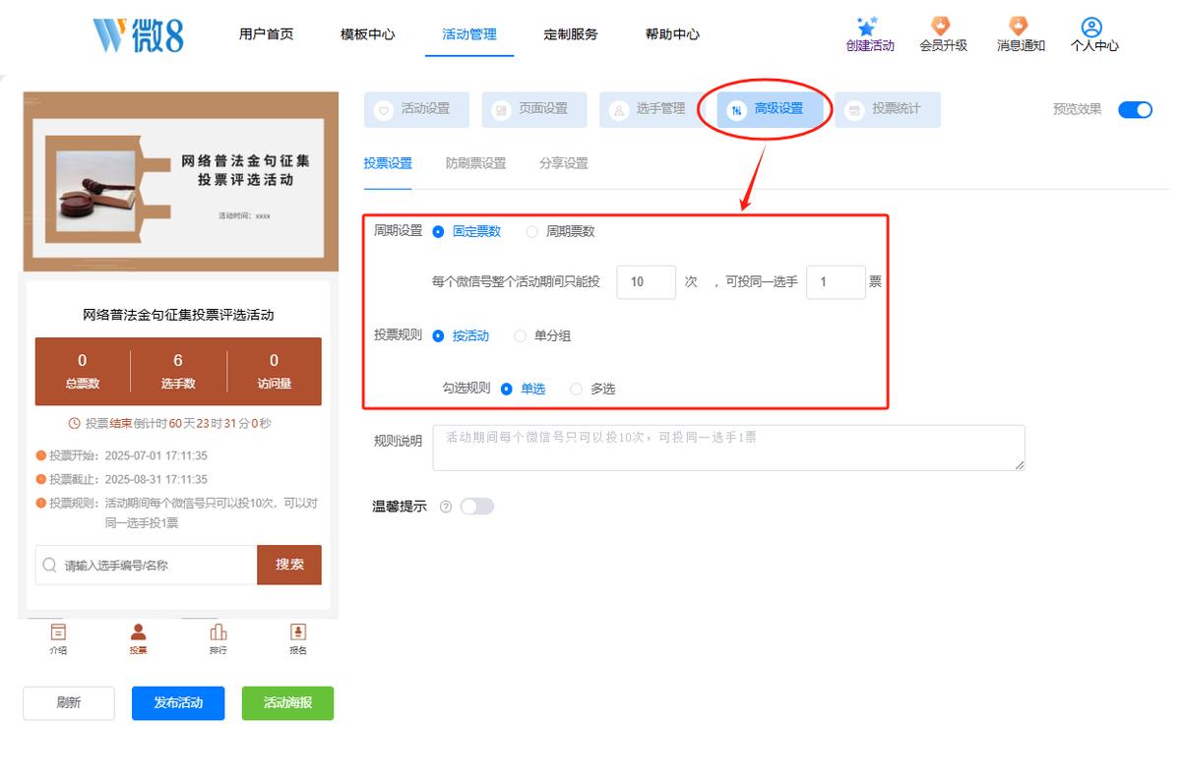The height and width of the screenshot is (781, 1181).
Task: Switch to 页面设置 tab
Action: (534, 109)
